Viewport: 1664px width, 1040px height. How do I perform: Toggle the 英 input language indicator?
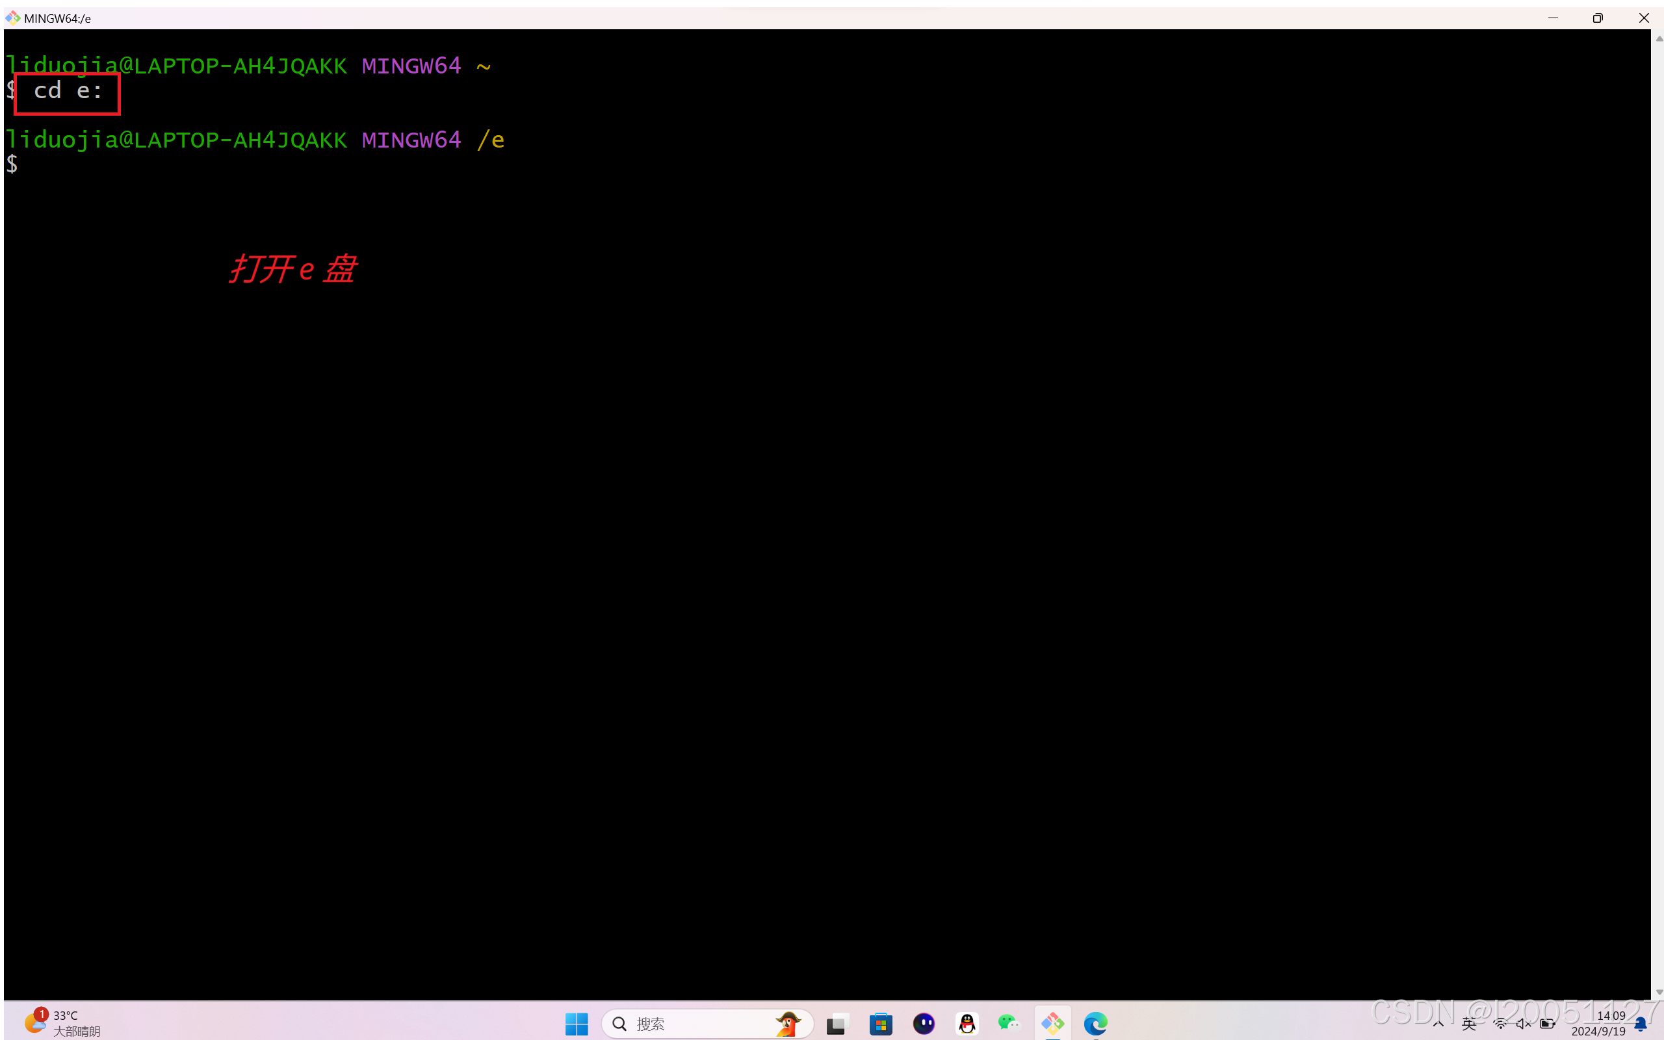pos(1469,1024)
